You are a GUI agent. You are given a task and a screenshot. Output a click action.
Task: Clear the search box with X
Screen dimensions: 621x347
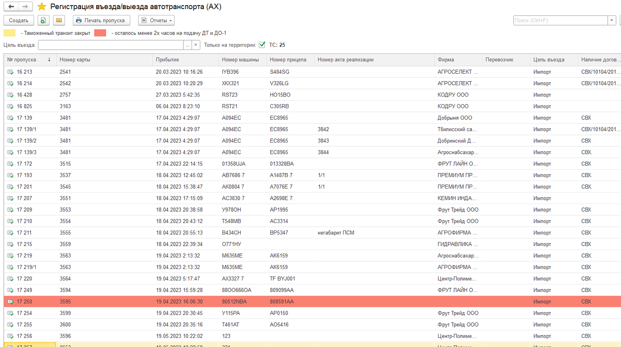(611, 20)
